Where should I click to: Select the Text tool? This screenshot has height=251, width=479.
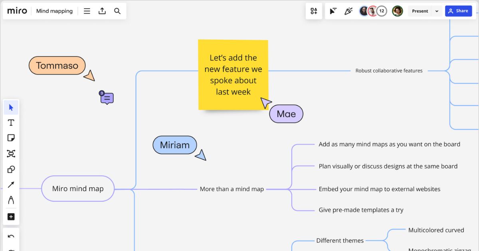[x=11, y=123]
